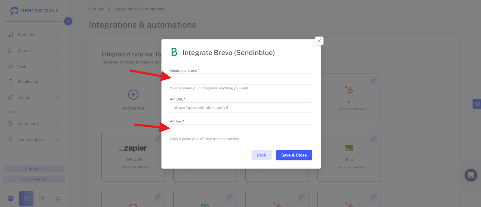481x207 pixels.
Task: Open the notifications bell
Action: 57,199
